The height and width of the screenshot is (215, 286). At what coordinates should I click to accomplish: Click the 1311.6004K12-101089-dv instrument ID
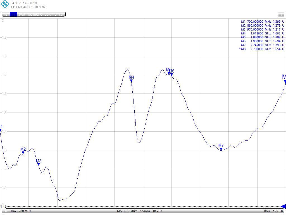coord(28,7)
